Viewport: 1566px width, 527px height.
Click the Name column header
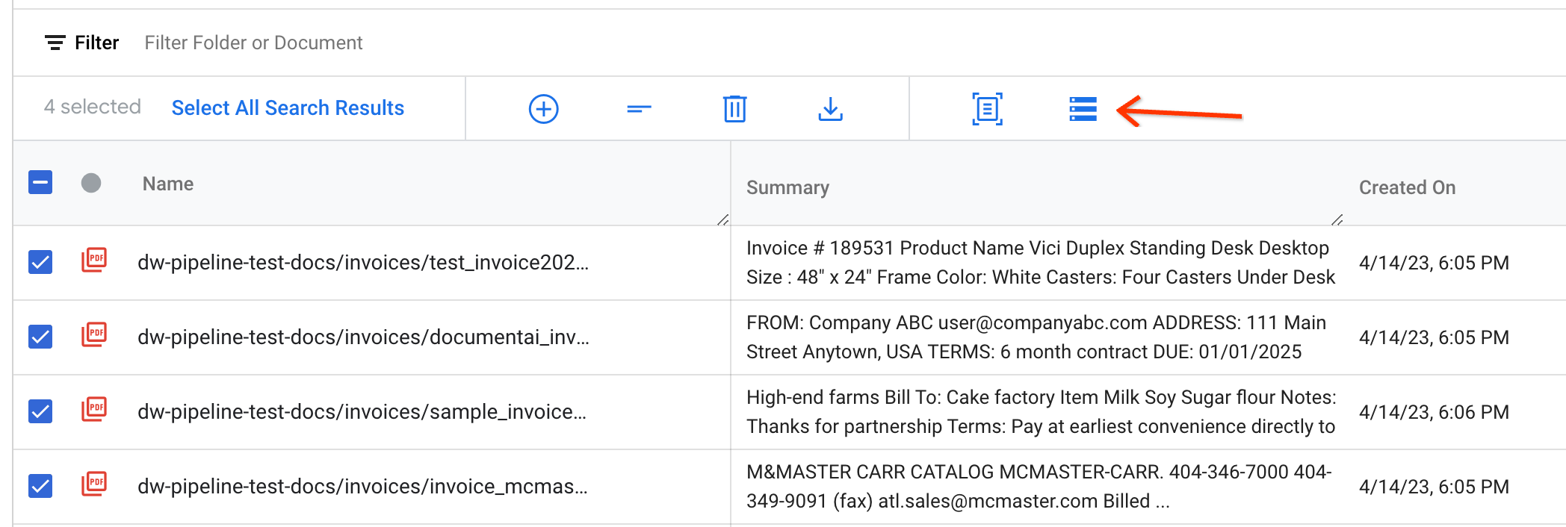pos(168,184)
